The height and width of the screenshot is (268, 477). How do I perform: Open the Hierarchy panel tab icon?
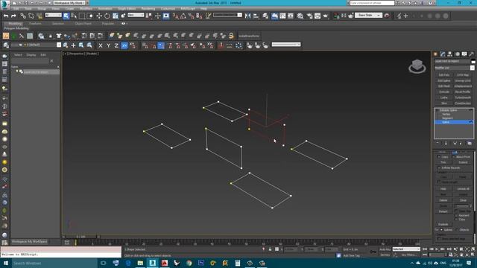click(450, 54)
